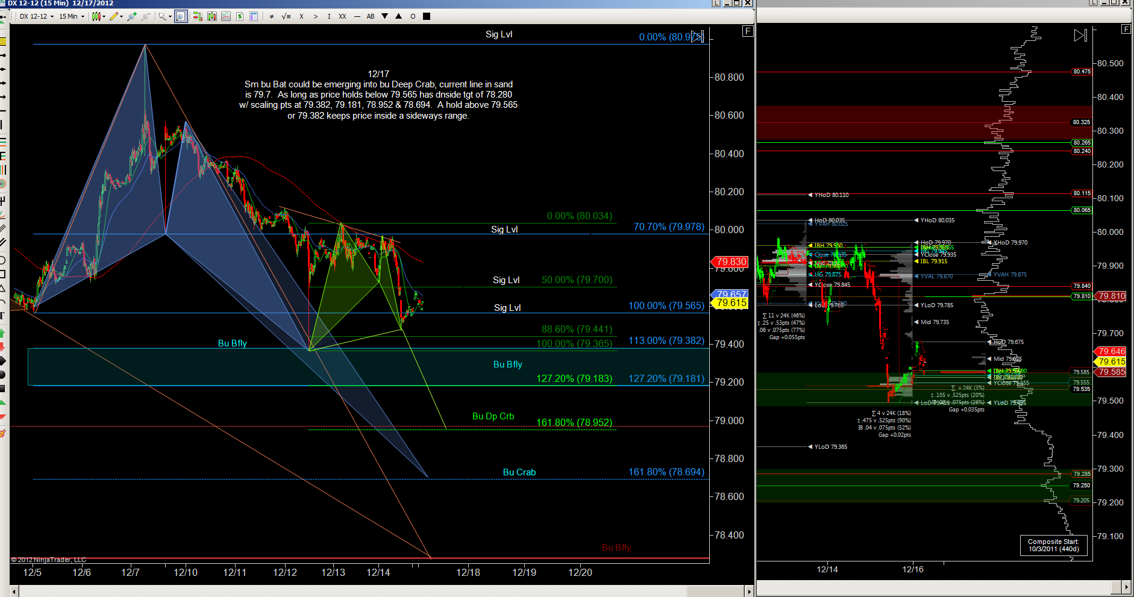Select the pencil drawing tools icon
This screenshot has height=597, width=1134.
114,16
